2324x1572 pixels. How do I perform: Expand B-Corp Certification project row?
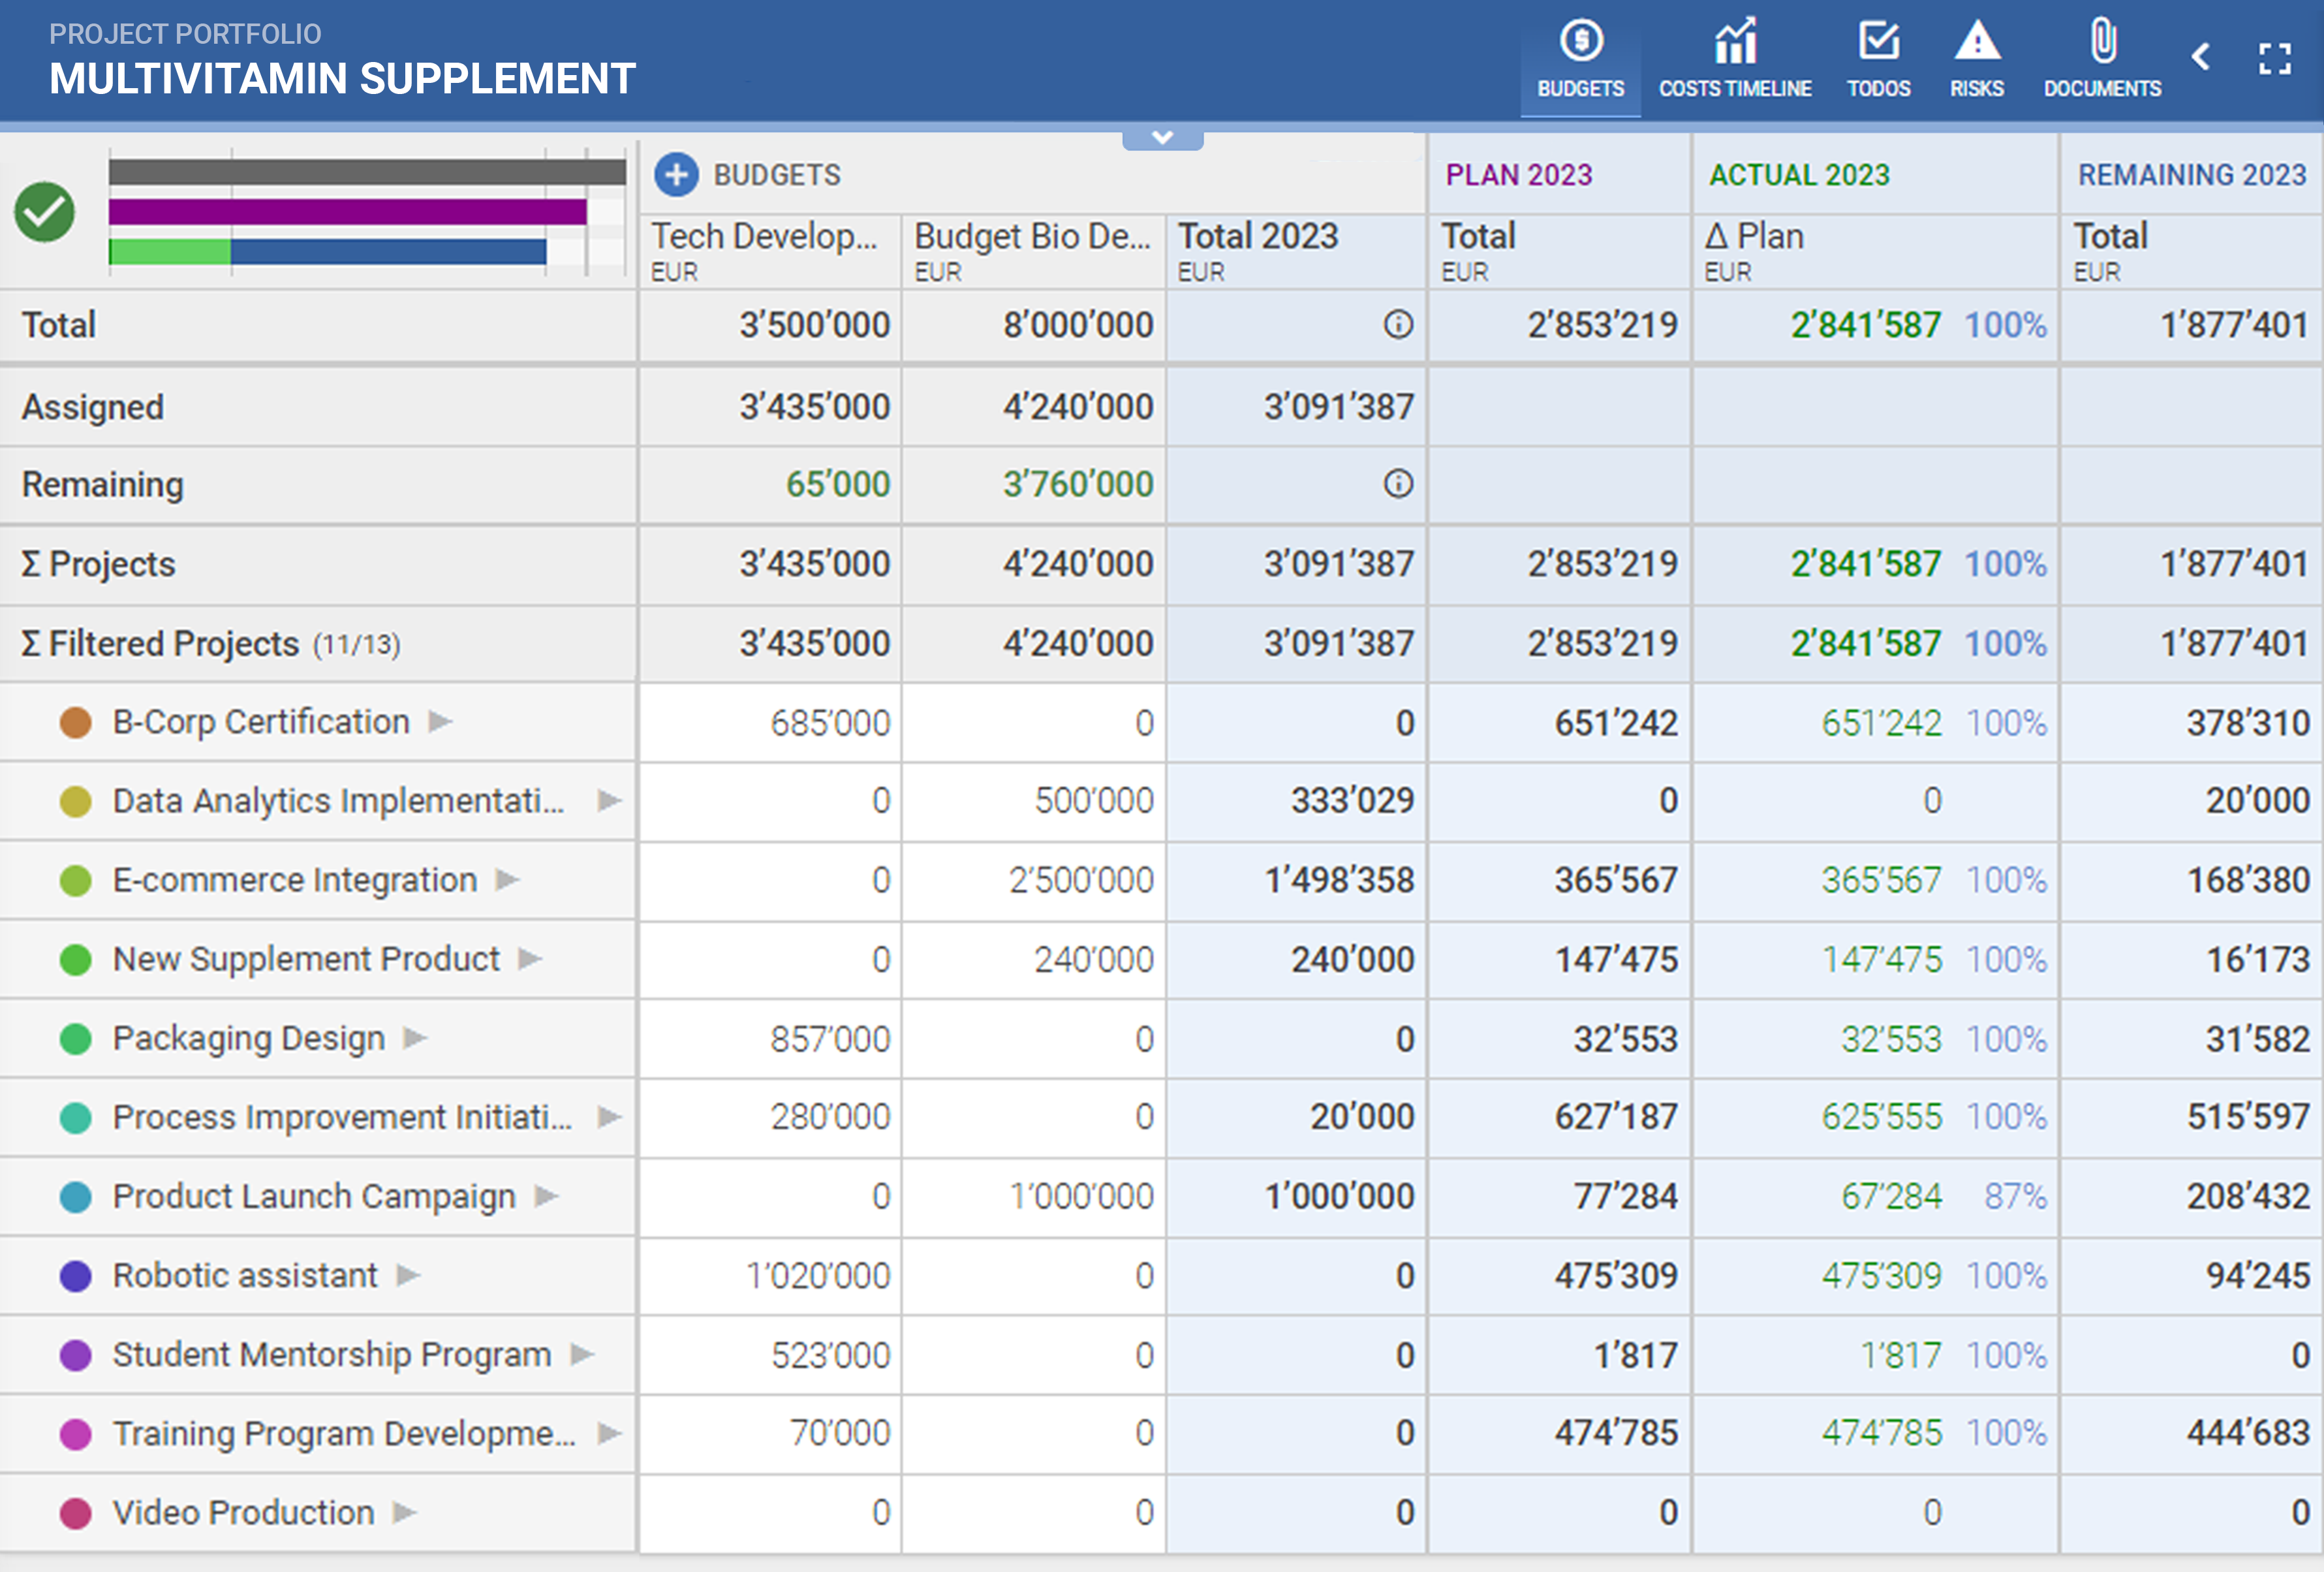[x=441, y=721]
